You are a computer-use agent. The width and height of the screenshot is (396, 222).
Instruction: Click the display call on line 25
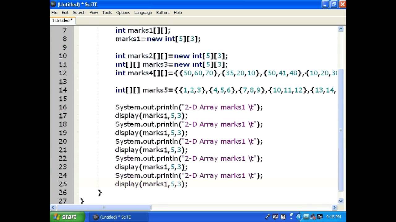[x=151, y=184]
